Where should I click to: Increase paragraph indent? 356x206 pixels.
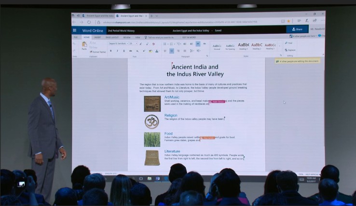pyautogui.click(x=192, y=44)
